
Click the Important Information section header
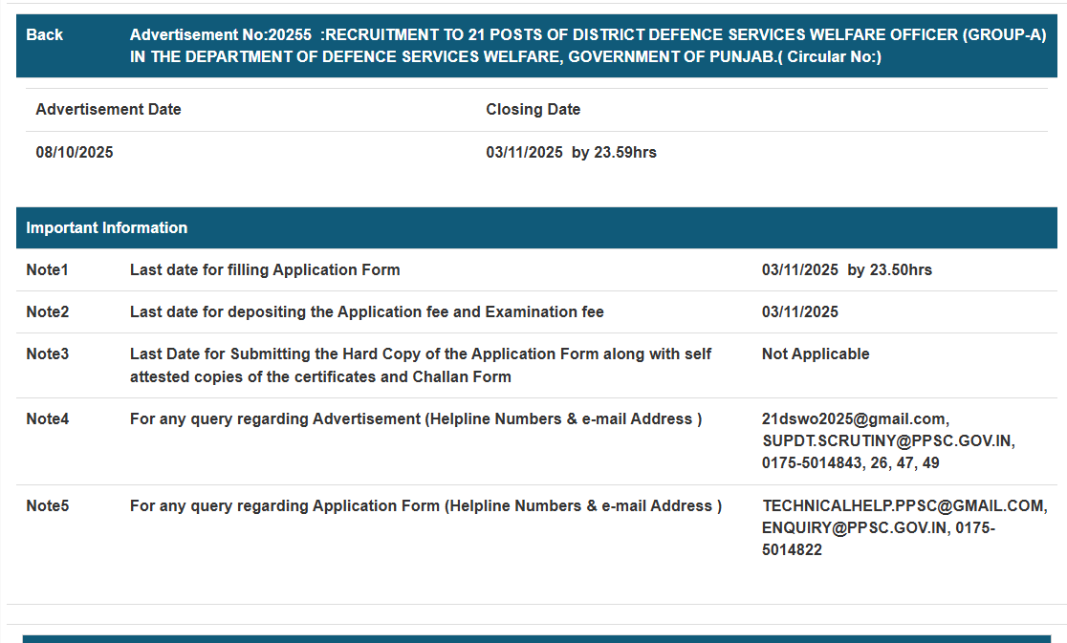pyautogui.click(x=106, y=227)
